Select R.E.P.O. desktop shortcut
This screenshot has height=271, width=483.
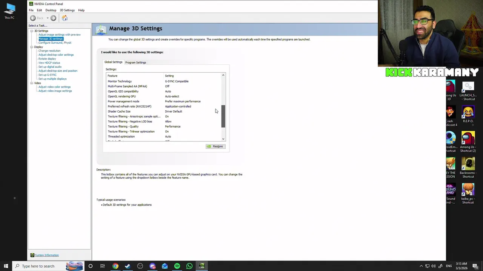[468, 115]
